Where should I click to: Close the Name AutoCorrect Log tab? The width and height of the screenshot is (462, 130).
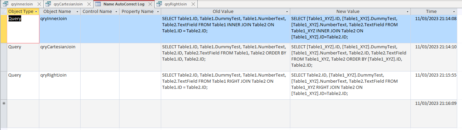[150, 4]
